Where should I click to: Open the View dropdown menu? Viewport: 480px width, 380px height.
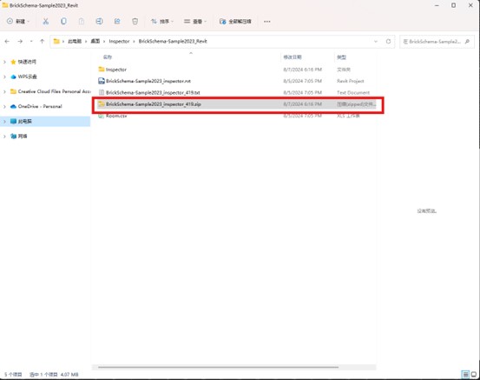195,21
